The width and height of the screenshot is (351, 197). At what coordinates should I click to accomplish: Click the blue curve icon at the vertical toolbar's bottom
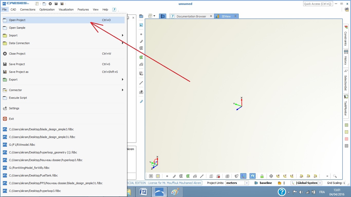click(141, 101)
